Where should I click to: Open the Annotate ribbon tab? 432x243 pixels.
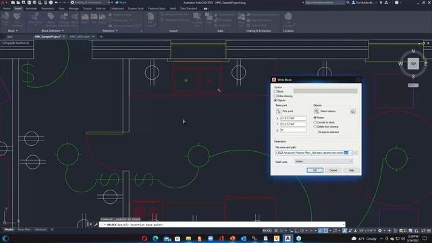[31, 9]
